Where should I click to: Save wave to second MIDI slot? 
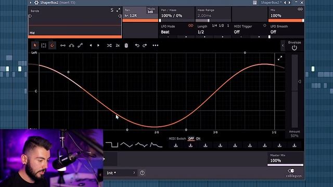tap(190, 145)
